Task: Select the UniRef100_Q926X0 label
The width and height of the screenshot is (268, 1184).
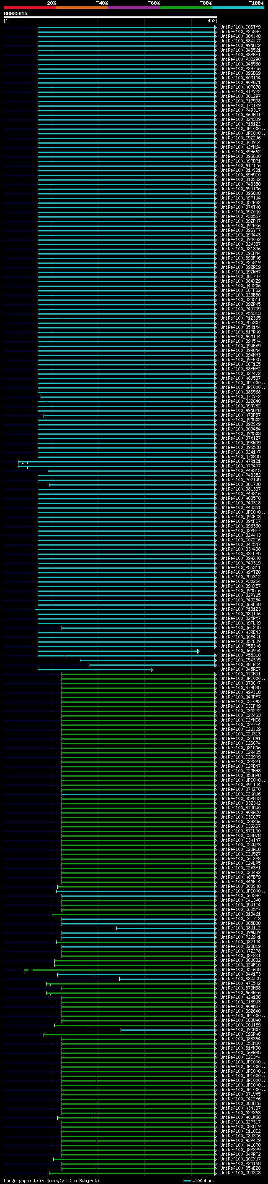Action: click(x=240, y=1011)
